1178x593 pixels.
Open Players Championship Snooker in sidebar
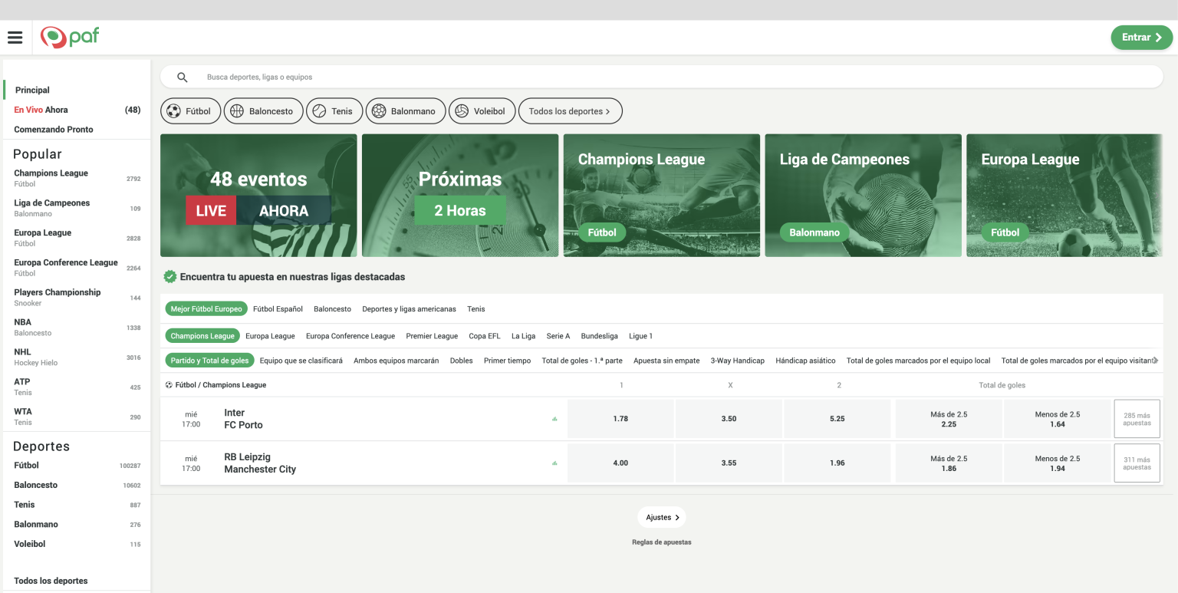(77, 298)
